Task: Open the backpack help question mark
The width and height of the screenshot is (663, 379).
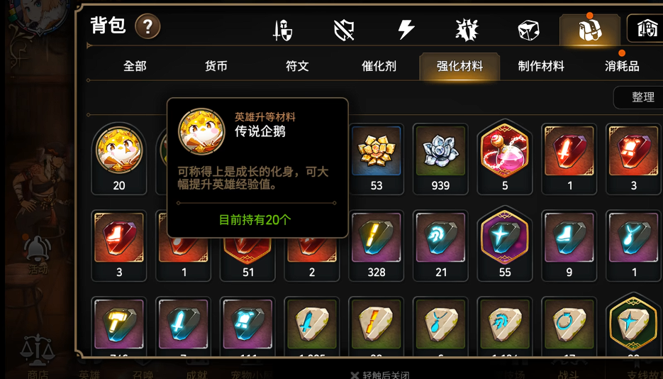Action: (x=147, y=27)
